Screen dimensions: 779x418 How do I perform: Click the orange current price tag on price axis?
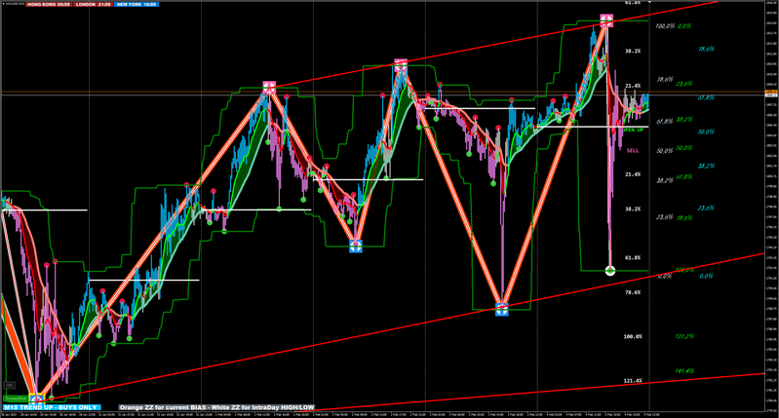click(x=771, y=92)
